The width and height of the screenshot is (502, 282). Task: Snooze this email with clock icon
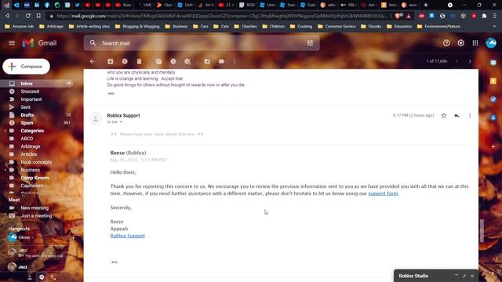click(x=173, y=61)
